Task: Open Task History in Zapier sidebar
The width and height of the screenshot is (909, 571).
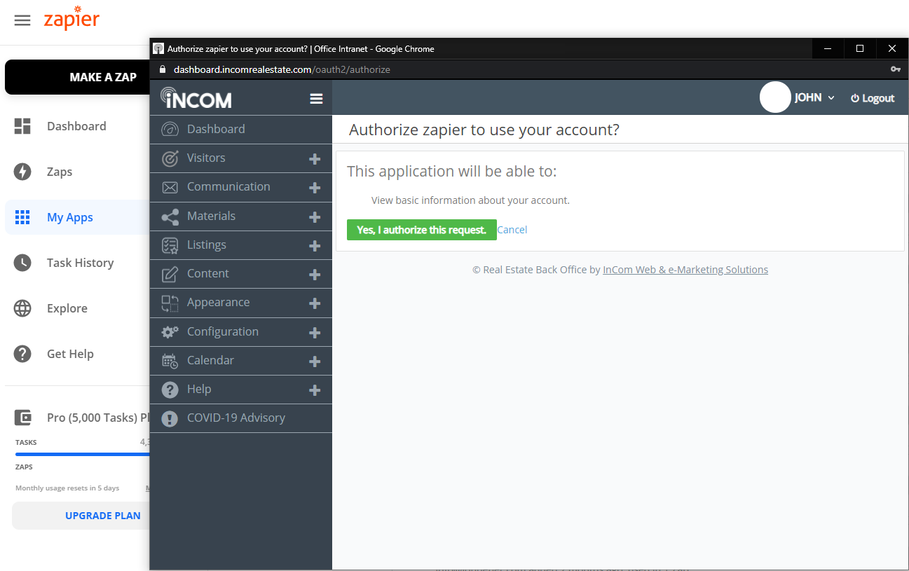Action: (x=80, y=263)
